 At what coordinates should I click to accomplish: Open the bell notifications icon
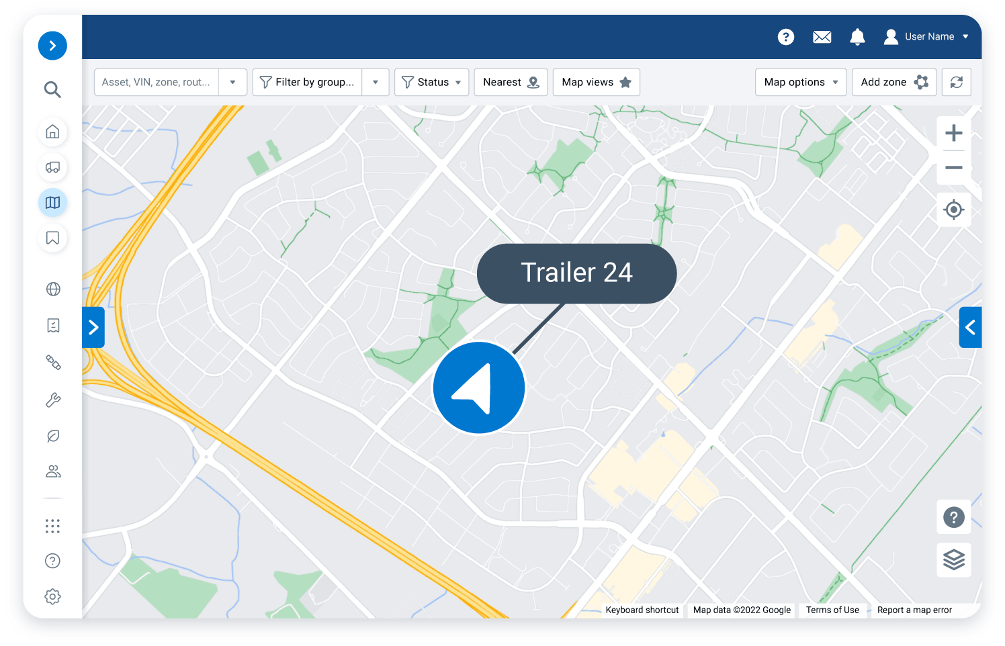tap(857, 37)
